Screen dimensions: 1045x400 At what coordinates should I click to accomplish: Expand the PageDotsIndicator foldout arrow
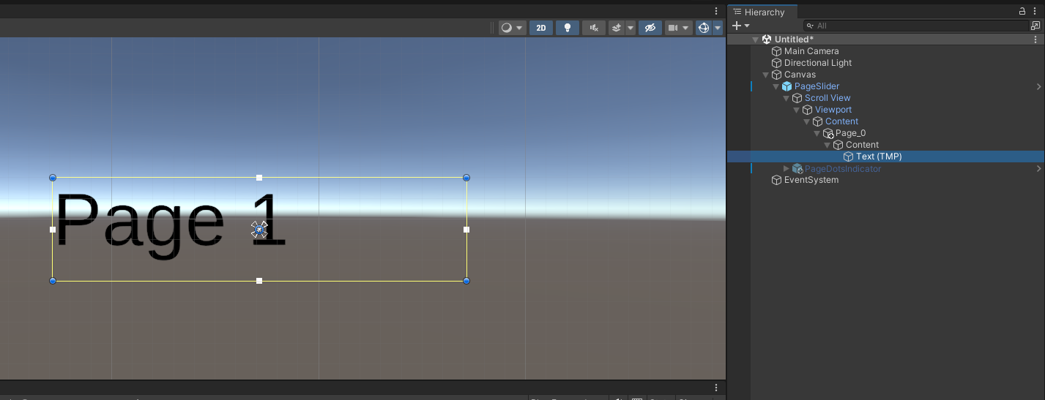click(x=786, y=169)
